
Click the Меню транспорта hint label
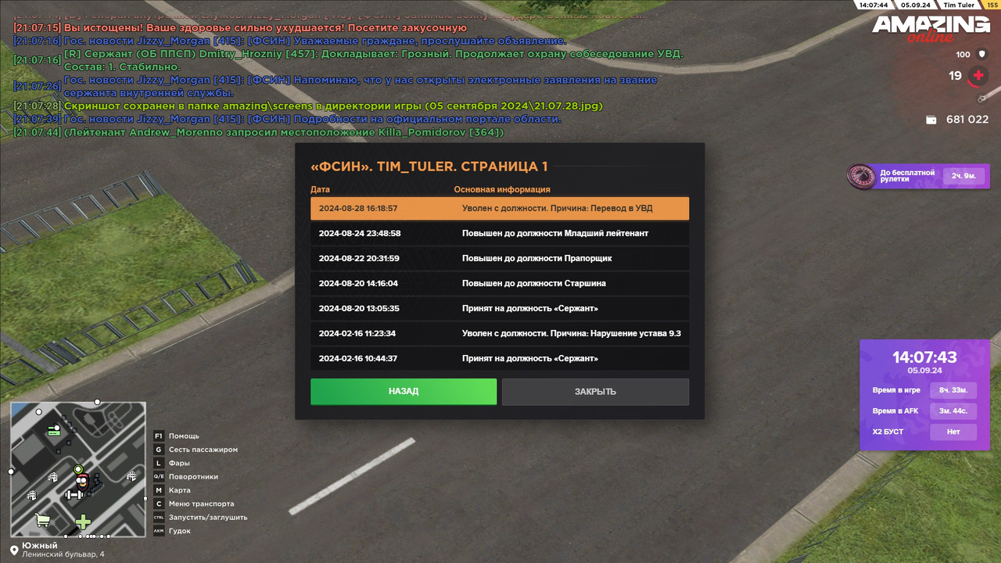click(201, 504)
